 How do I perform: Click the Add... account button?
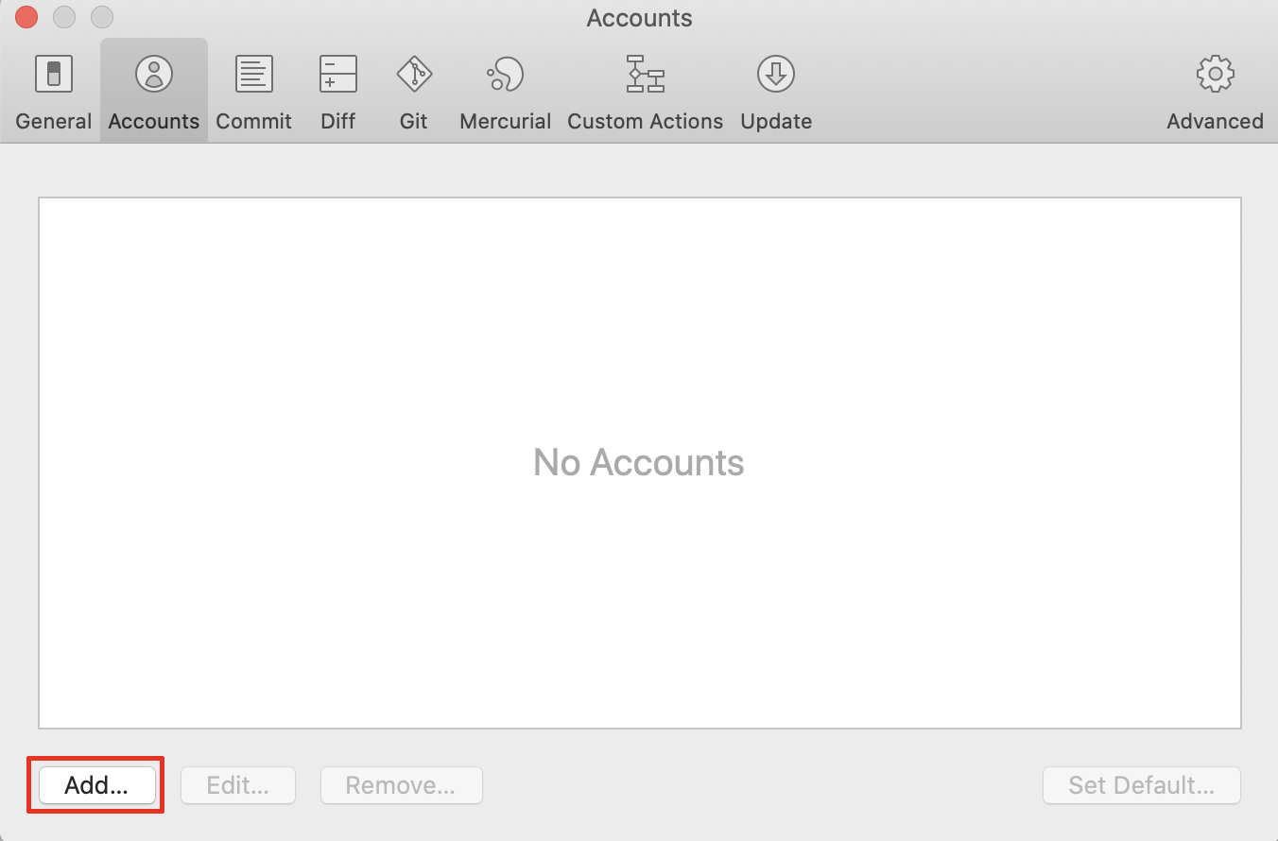[96, 785]
